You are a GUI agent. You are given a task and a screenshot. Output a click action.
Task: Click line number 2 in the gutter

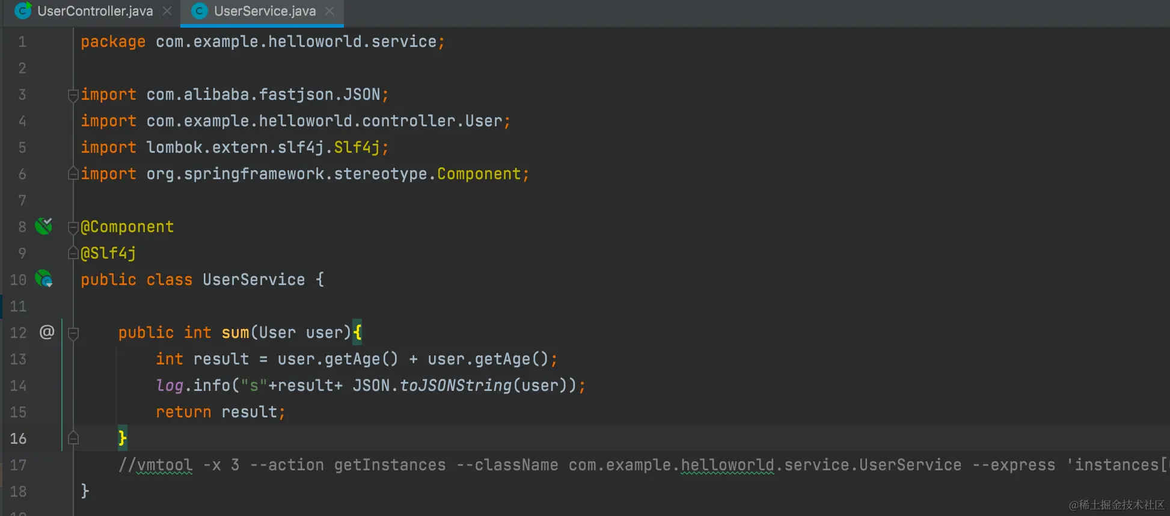pyautogui.click(x=22, y=68)
